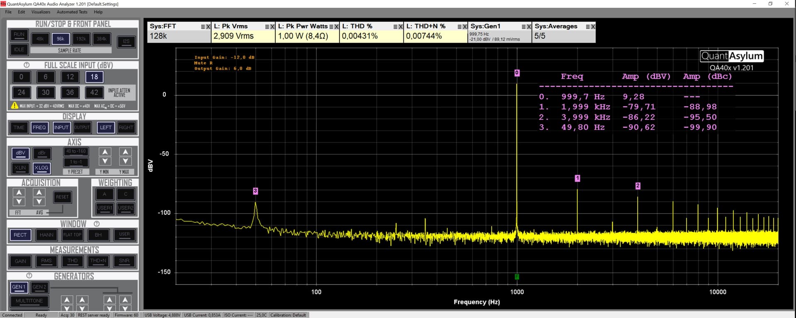Viewport: 796px width, 318px height.
Task: Select the 192k sample rate
Action: coord(81,39)
